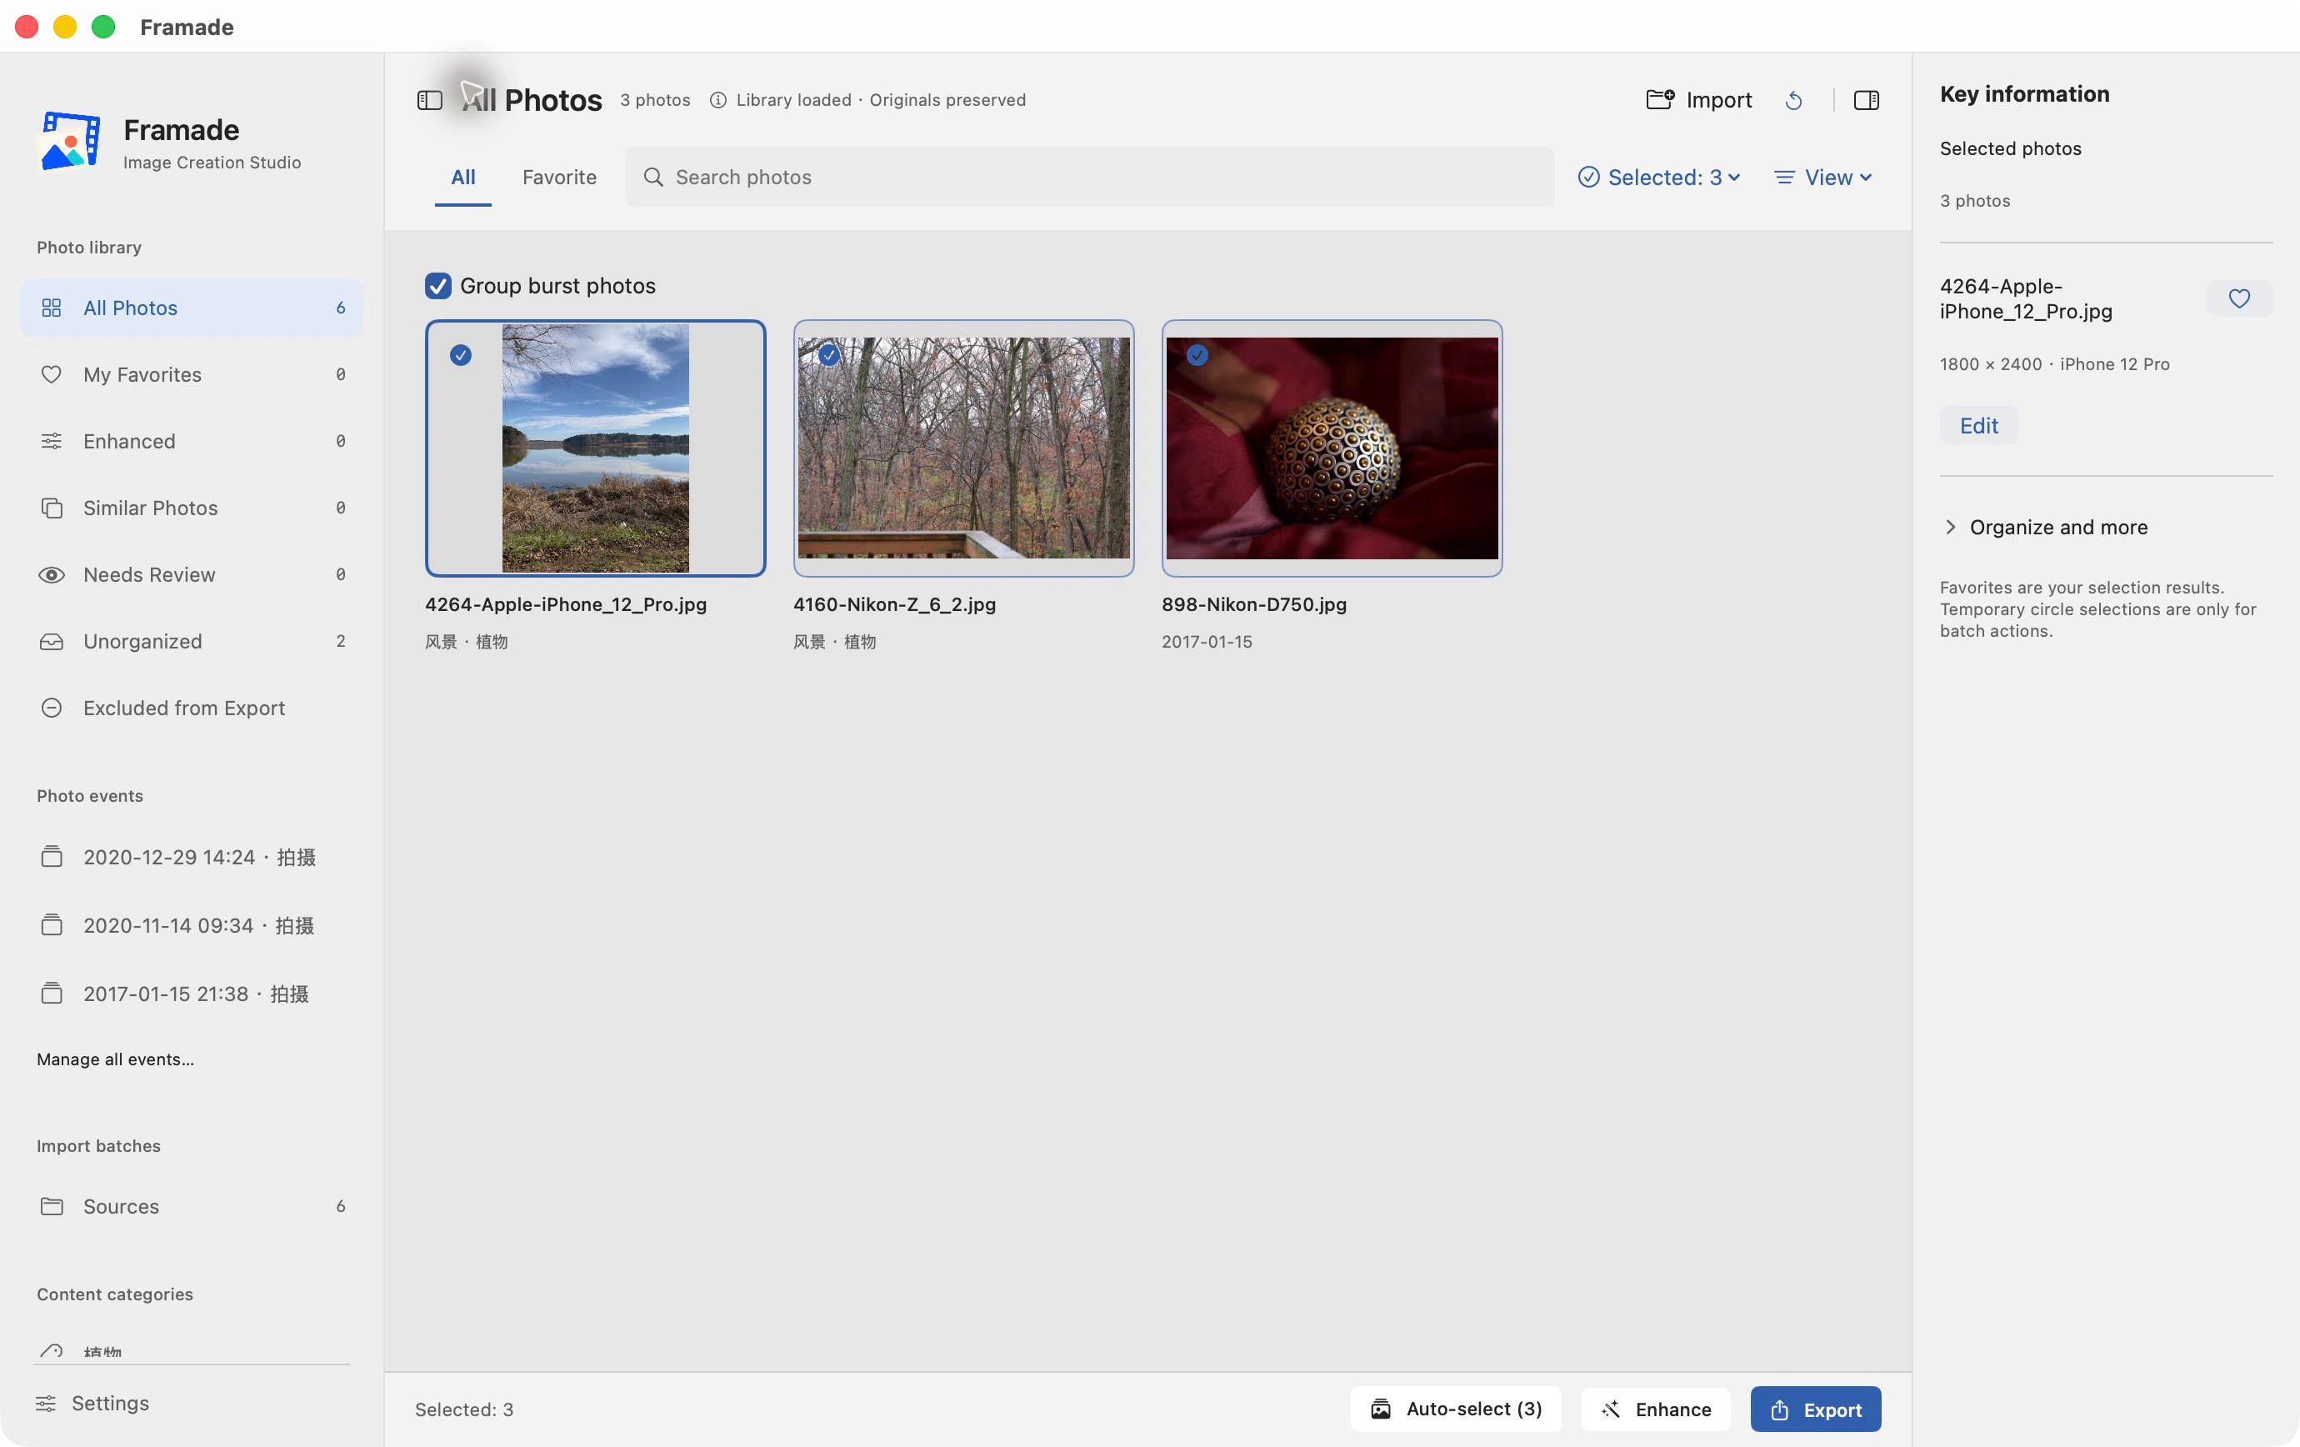Screen dimensions: 2300x1447
Task: Open the Sources import batch
Action: tap(191, 1205)
